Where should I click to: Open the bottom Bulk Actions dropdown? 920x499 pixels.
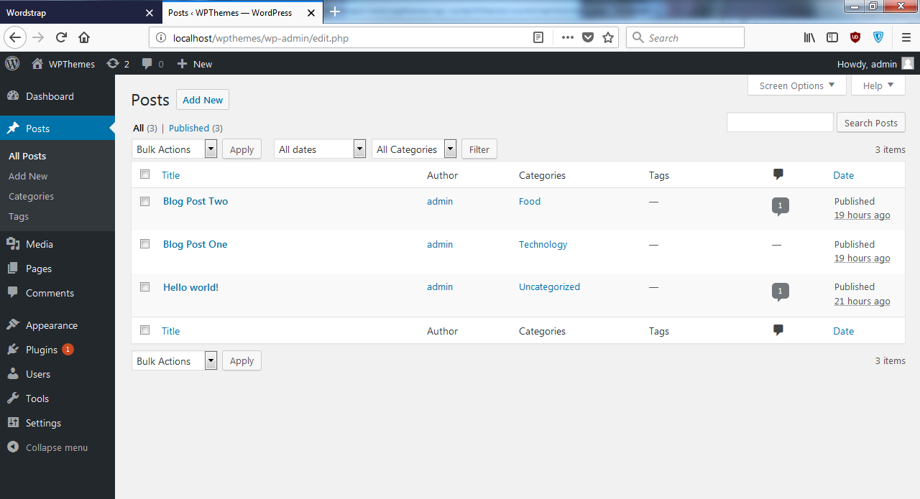click(175, 361)
